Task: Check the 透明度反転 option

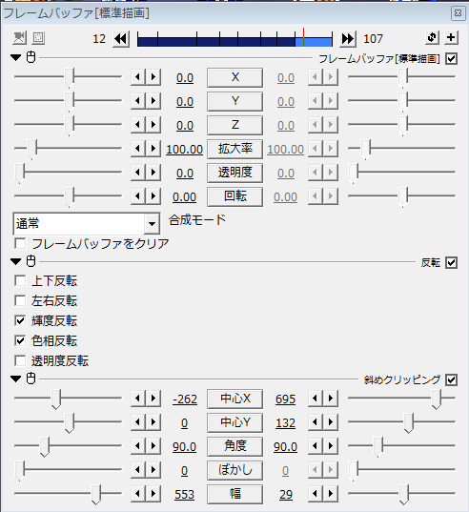Action: click(20, 360)
